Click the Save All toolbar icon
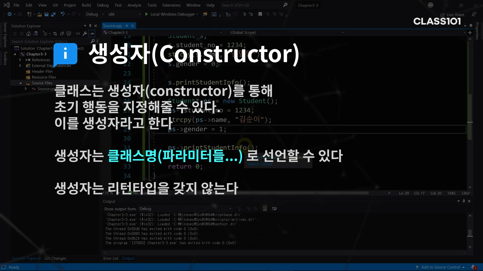483x271 pixels. (x=53, y=14)
